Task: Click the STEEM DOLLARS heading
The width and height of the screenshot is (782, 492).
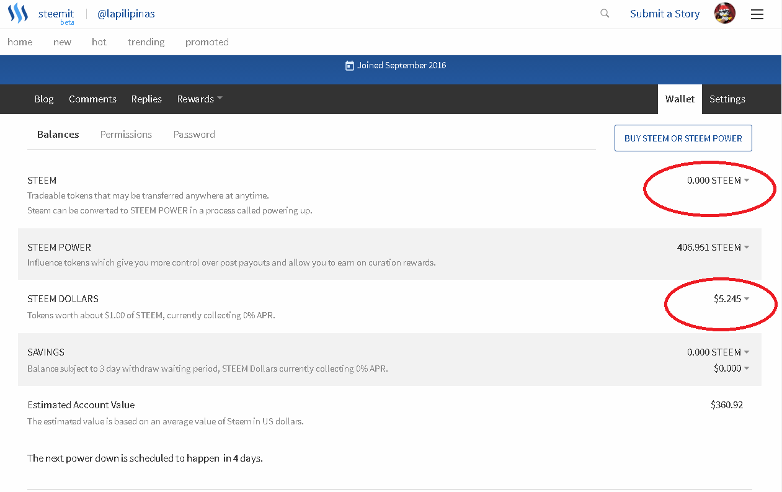Action: click(x=63, y=299)
